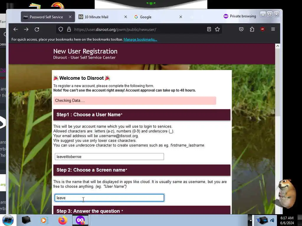This screenshot has width=302, height=226.
Task: Click the Private browsing mask icon
Action: (226, 16)
